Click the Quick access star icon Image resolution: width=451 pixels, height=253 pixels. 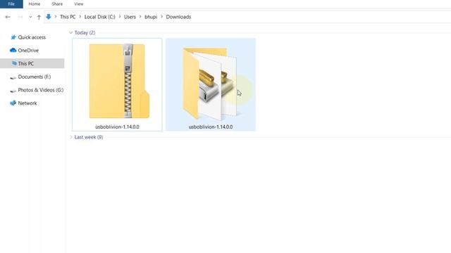point(13,37)
